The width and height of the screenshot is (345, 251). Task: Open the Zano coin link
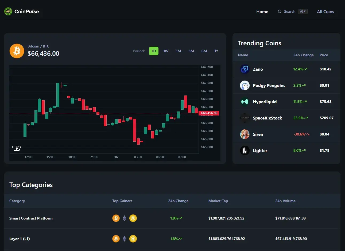tap(258, 69)
